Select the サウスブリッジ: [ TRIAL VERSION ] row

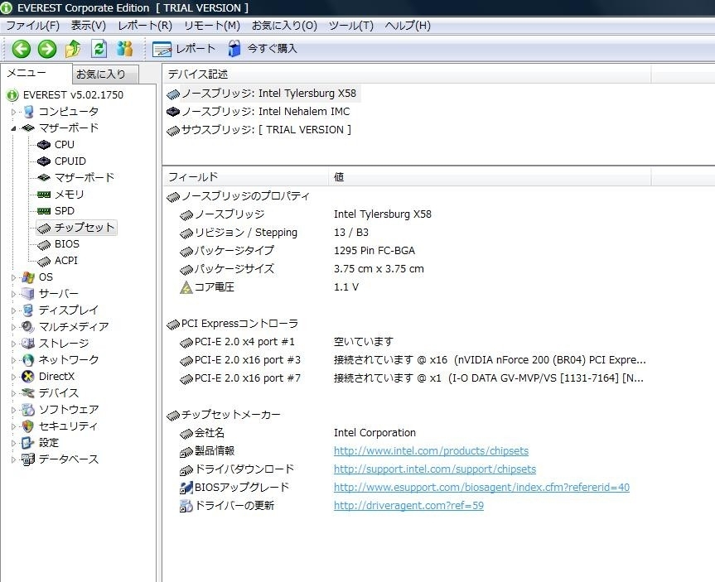pyautogui.click(x=259, y=130)
